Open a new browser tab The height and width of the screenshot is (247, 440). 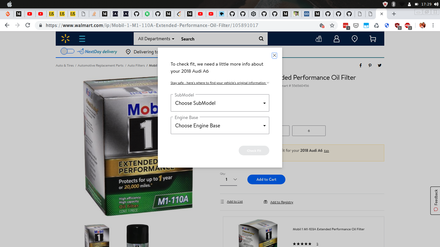pos(394,14)
